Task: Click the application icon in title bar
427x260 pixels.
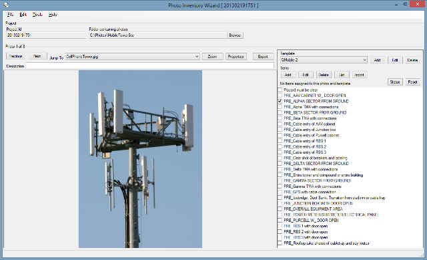Action: point(6,5)
